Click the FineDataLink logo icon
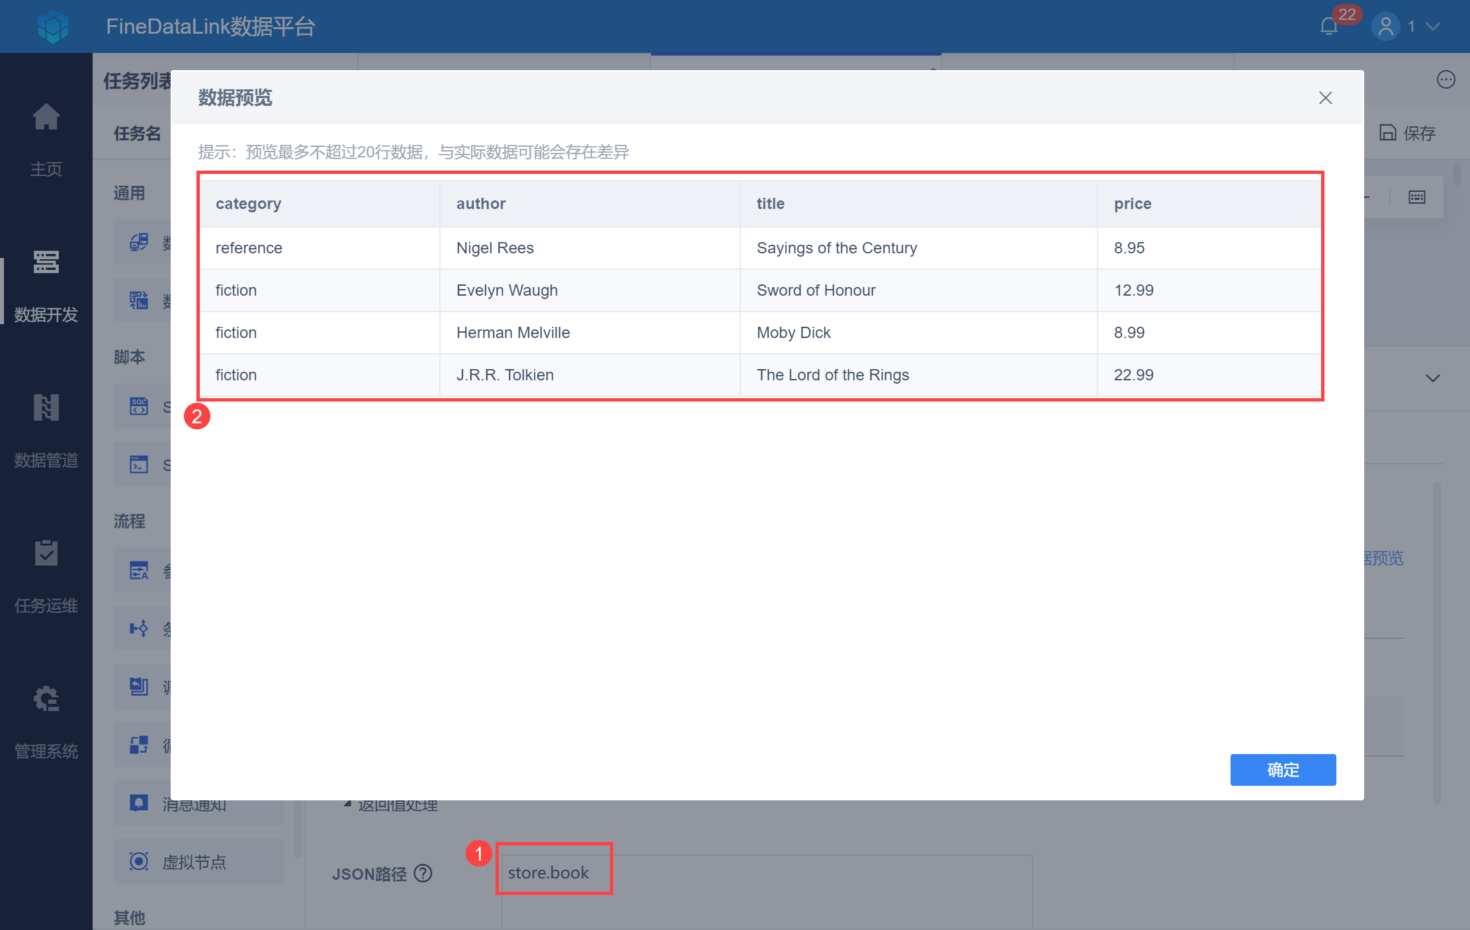This screenshot has width=1470, height=930. pos(53,26)
